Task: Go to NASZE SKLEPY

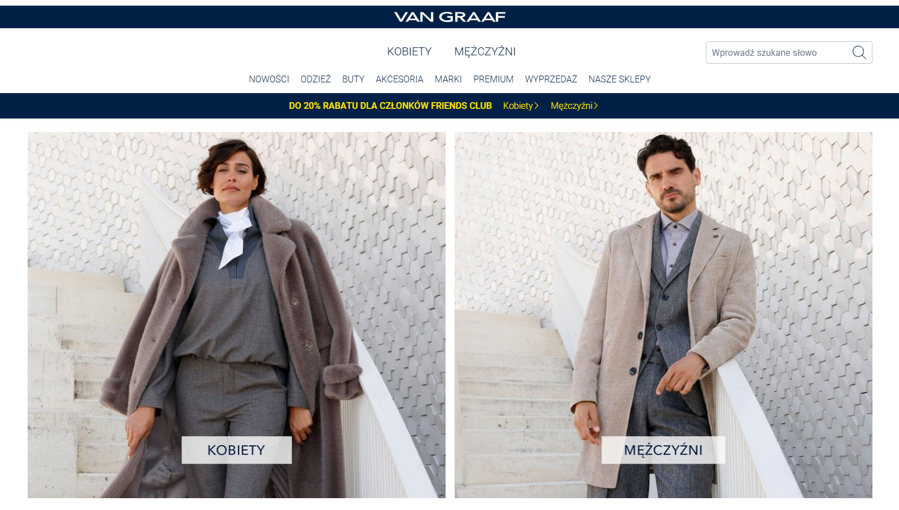Action: tap(619, 79)
